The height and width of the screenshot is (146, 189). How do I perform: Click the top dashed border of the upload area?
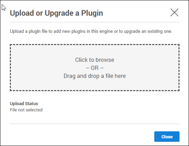point(95,45)
